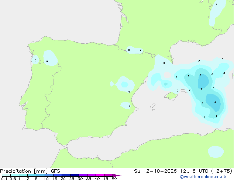Image resolution: width=234 pixels, height=180 pixels.
Task: Click the "40" legend scale label
Action: coord(97,179)
